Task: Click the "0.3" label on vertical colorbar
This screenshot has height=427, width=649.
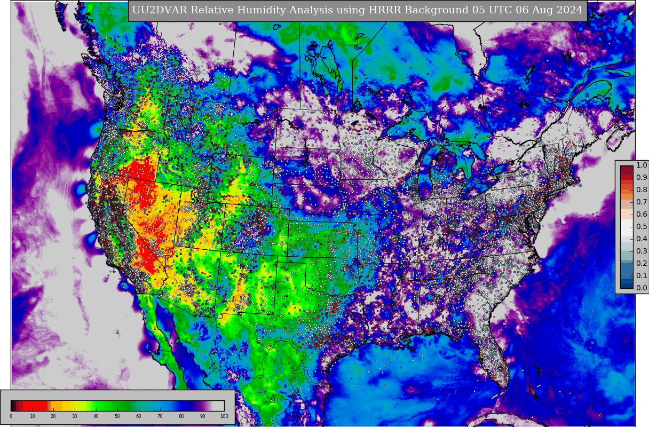Action: [642, 251]
